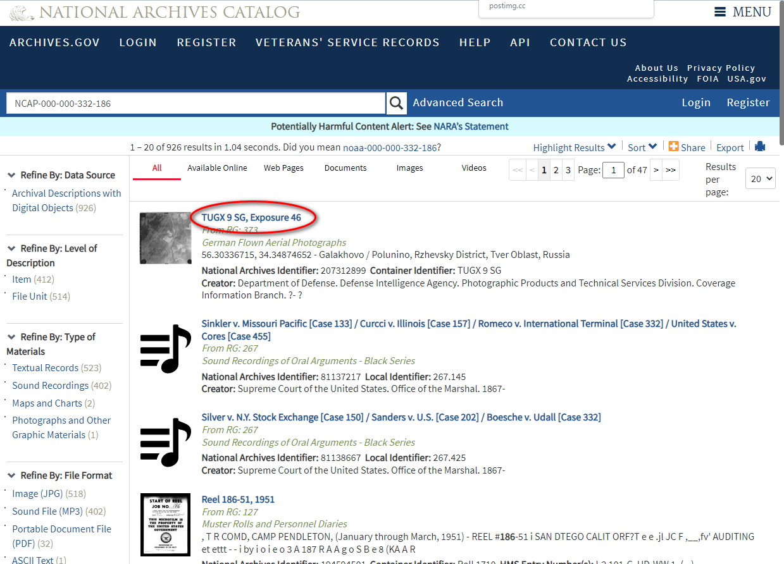Collapse the Refine By: Data Source section
The image size is (784, 564).
(x=11, y=175)
